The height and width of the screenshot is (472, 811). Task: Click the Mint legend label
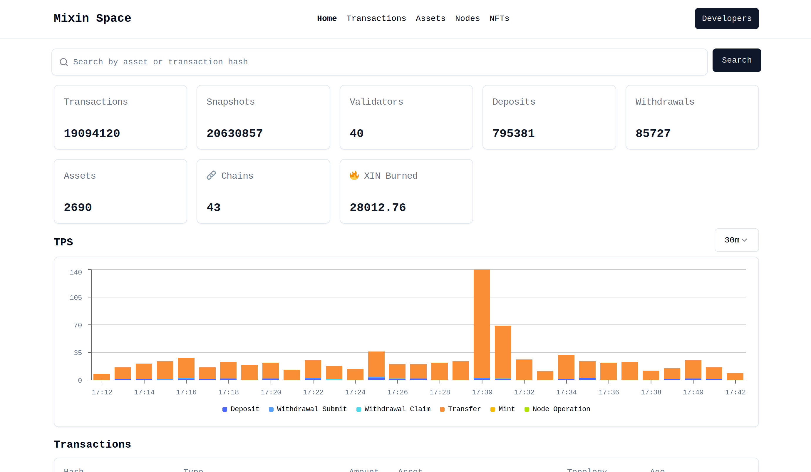pos(507,409)
